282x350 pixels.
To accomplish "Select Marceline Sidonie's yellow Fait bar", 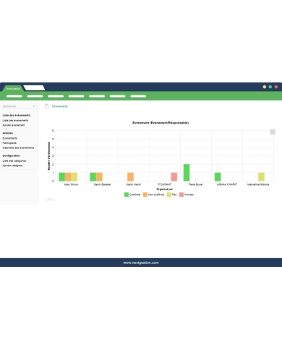I will pos(261,176).
